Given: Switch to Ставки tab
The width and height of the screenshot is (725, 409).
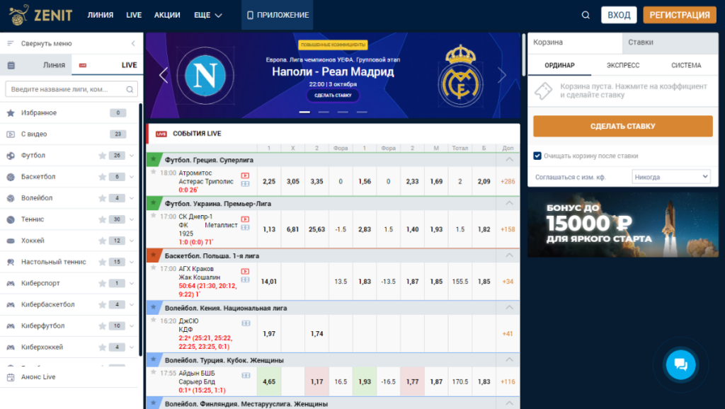Looking at the screenshot, I should (x=670, y=42).
